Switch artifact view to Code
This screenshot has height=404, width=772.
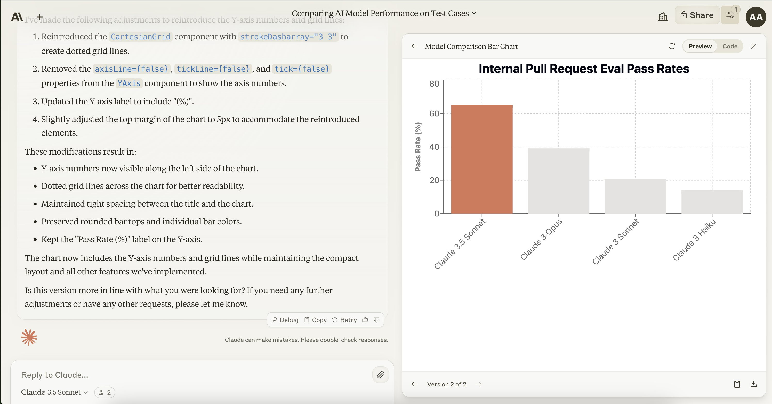[730, 46]
